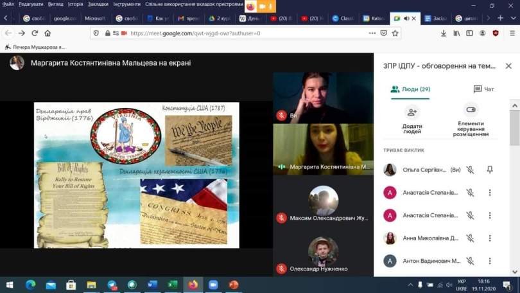Screen dimensions: 520x293
Task: Toggle microphone icon for Ольга Сергіївна
Action: (x=470, y=170)
